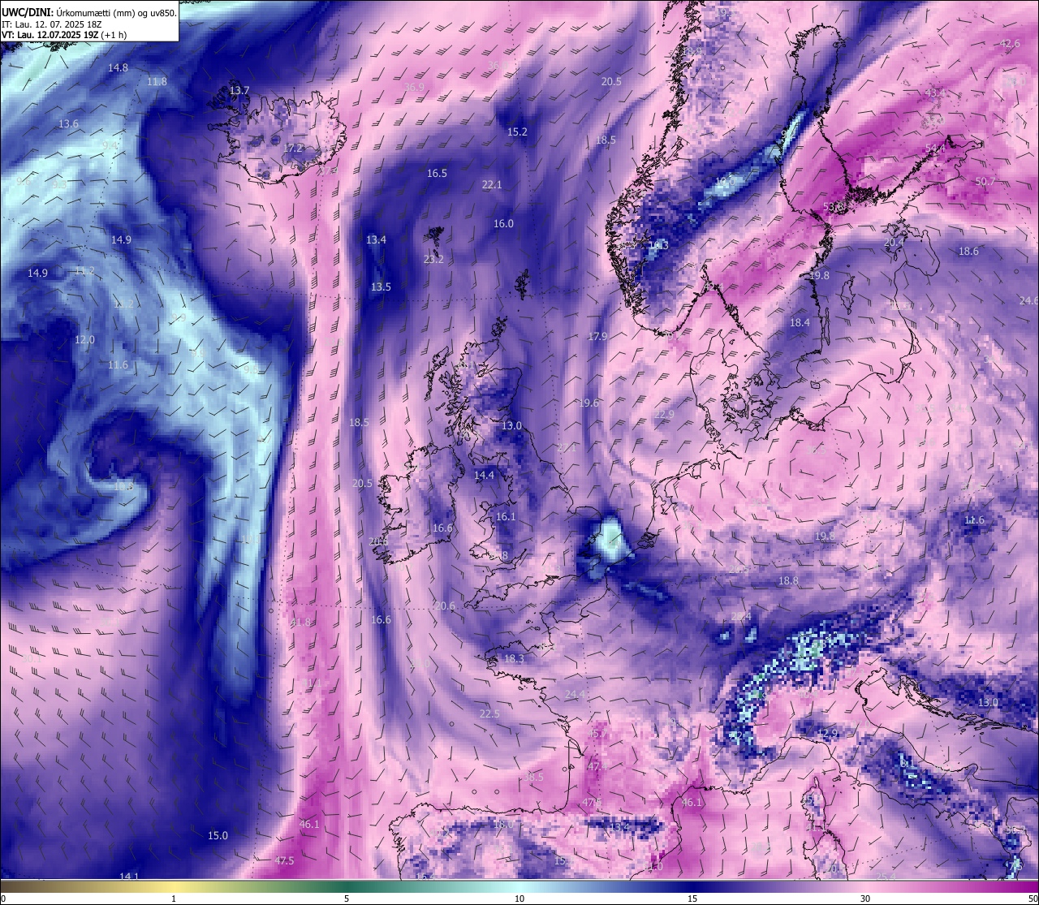
Task: Click the 14.4 map value
Action: (x=484, y=476)
